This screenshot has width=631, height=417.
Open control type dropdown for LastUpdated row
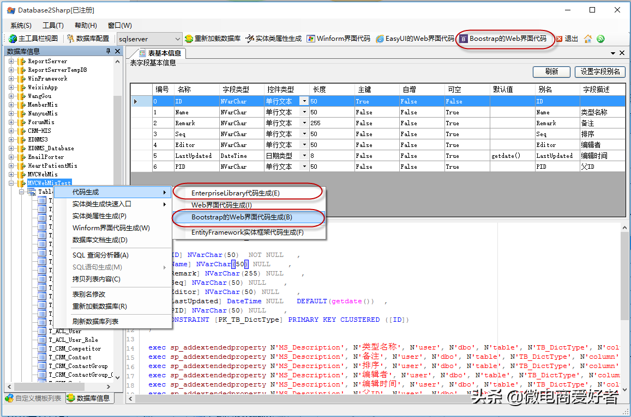[304, 156]
